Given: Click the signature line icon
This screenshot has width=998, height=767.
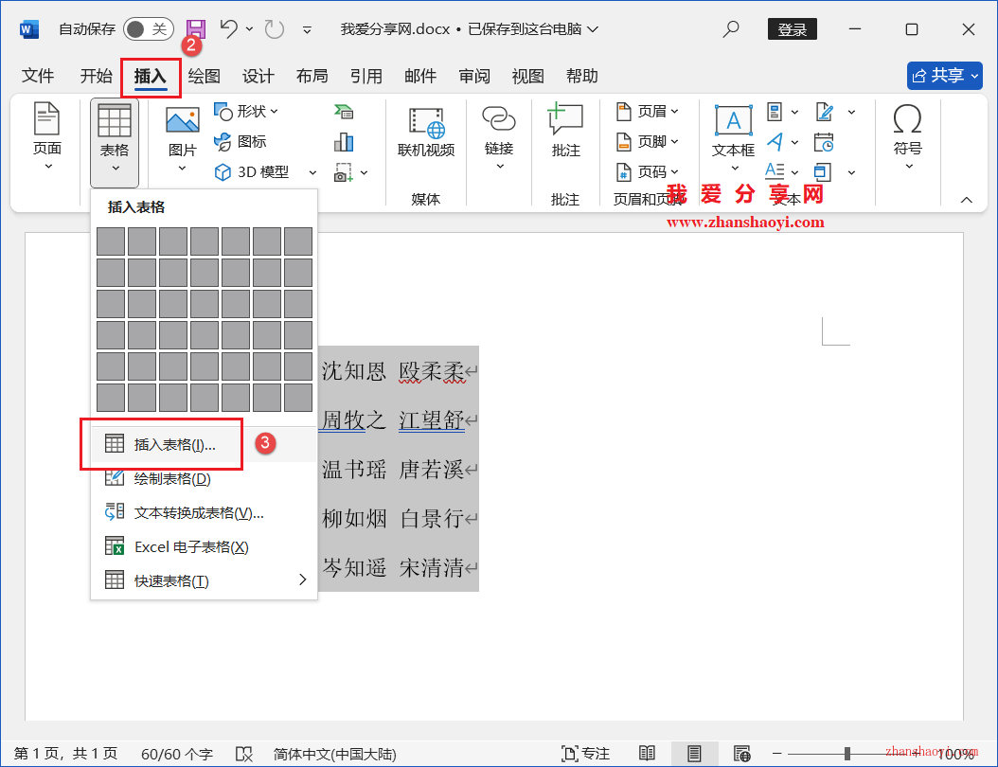Looking at the screenshot, I should point(824,112).
